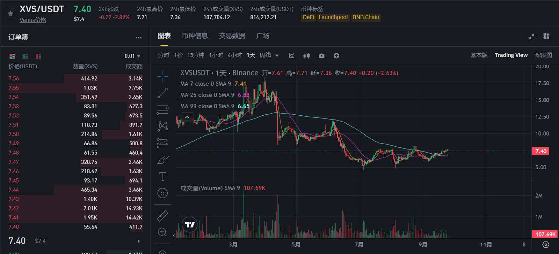Select the 4小时 interval
559x254 pixels.
click(235, 55)
